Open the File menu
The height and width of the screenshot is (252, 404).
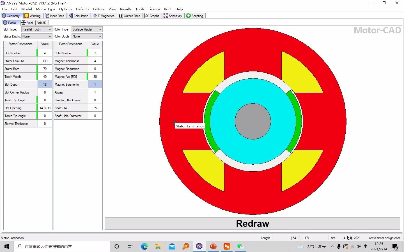pyautogui.click(x=5, y=9)
